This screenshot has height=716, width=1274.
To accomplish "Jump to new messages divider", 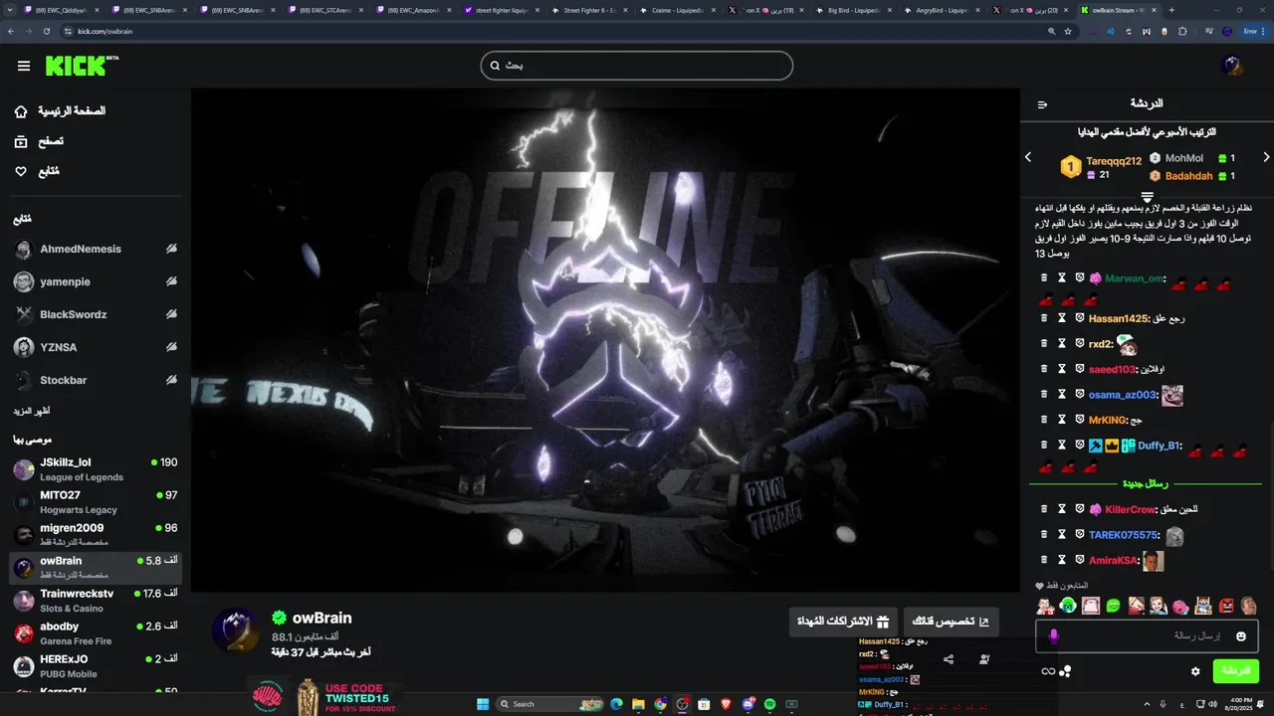I will click(x=1145, y=483).
